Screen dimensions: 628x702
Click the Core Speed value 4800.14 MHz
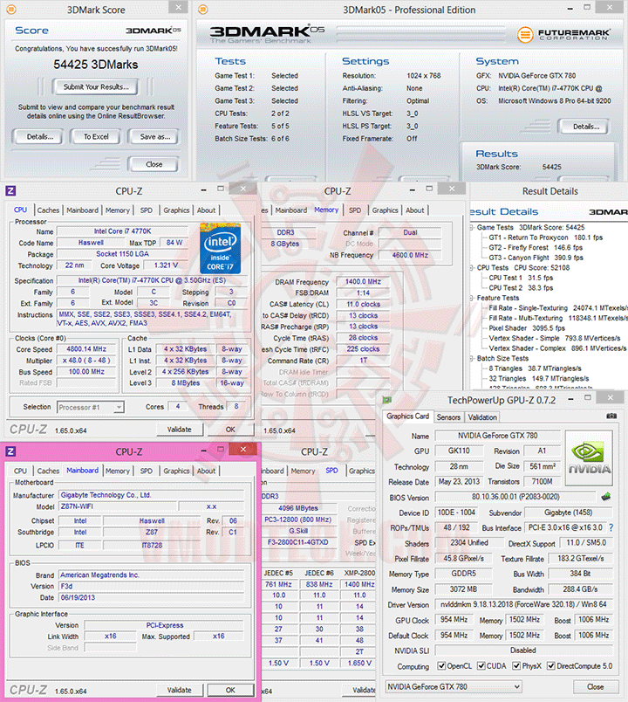(86, 348)
